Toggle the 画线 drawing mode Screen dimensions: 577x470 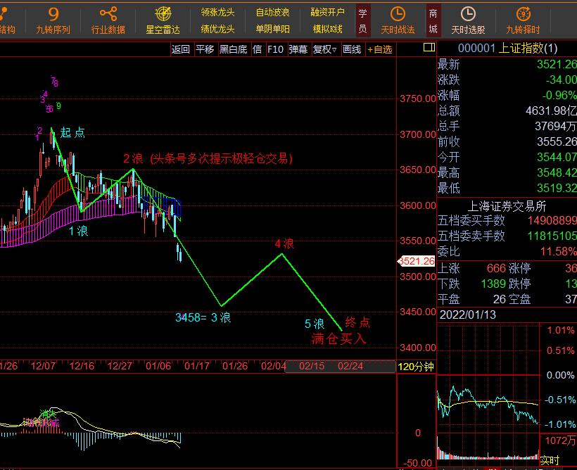[x=352, y=49]
